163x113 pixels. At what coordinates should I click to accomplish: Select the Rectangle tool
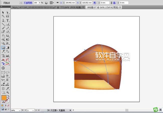8,24
